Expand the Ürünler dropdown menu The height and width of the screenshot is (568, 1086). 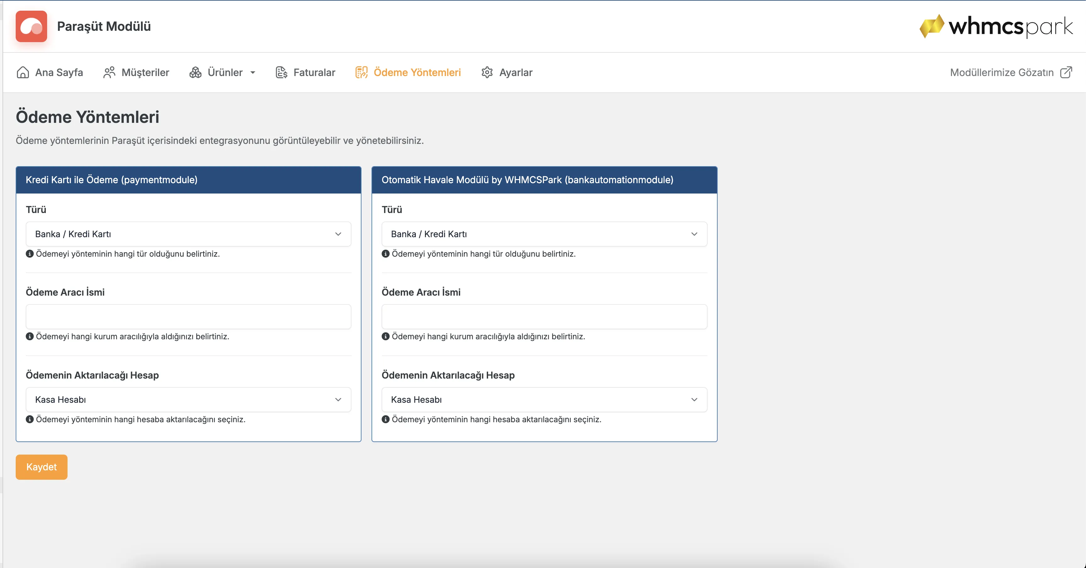point(223,73)
